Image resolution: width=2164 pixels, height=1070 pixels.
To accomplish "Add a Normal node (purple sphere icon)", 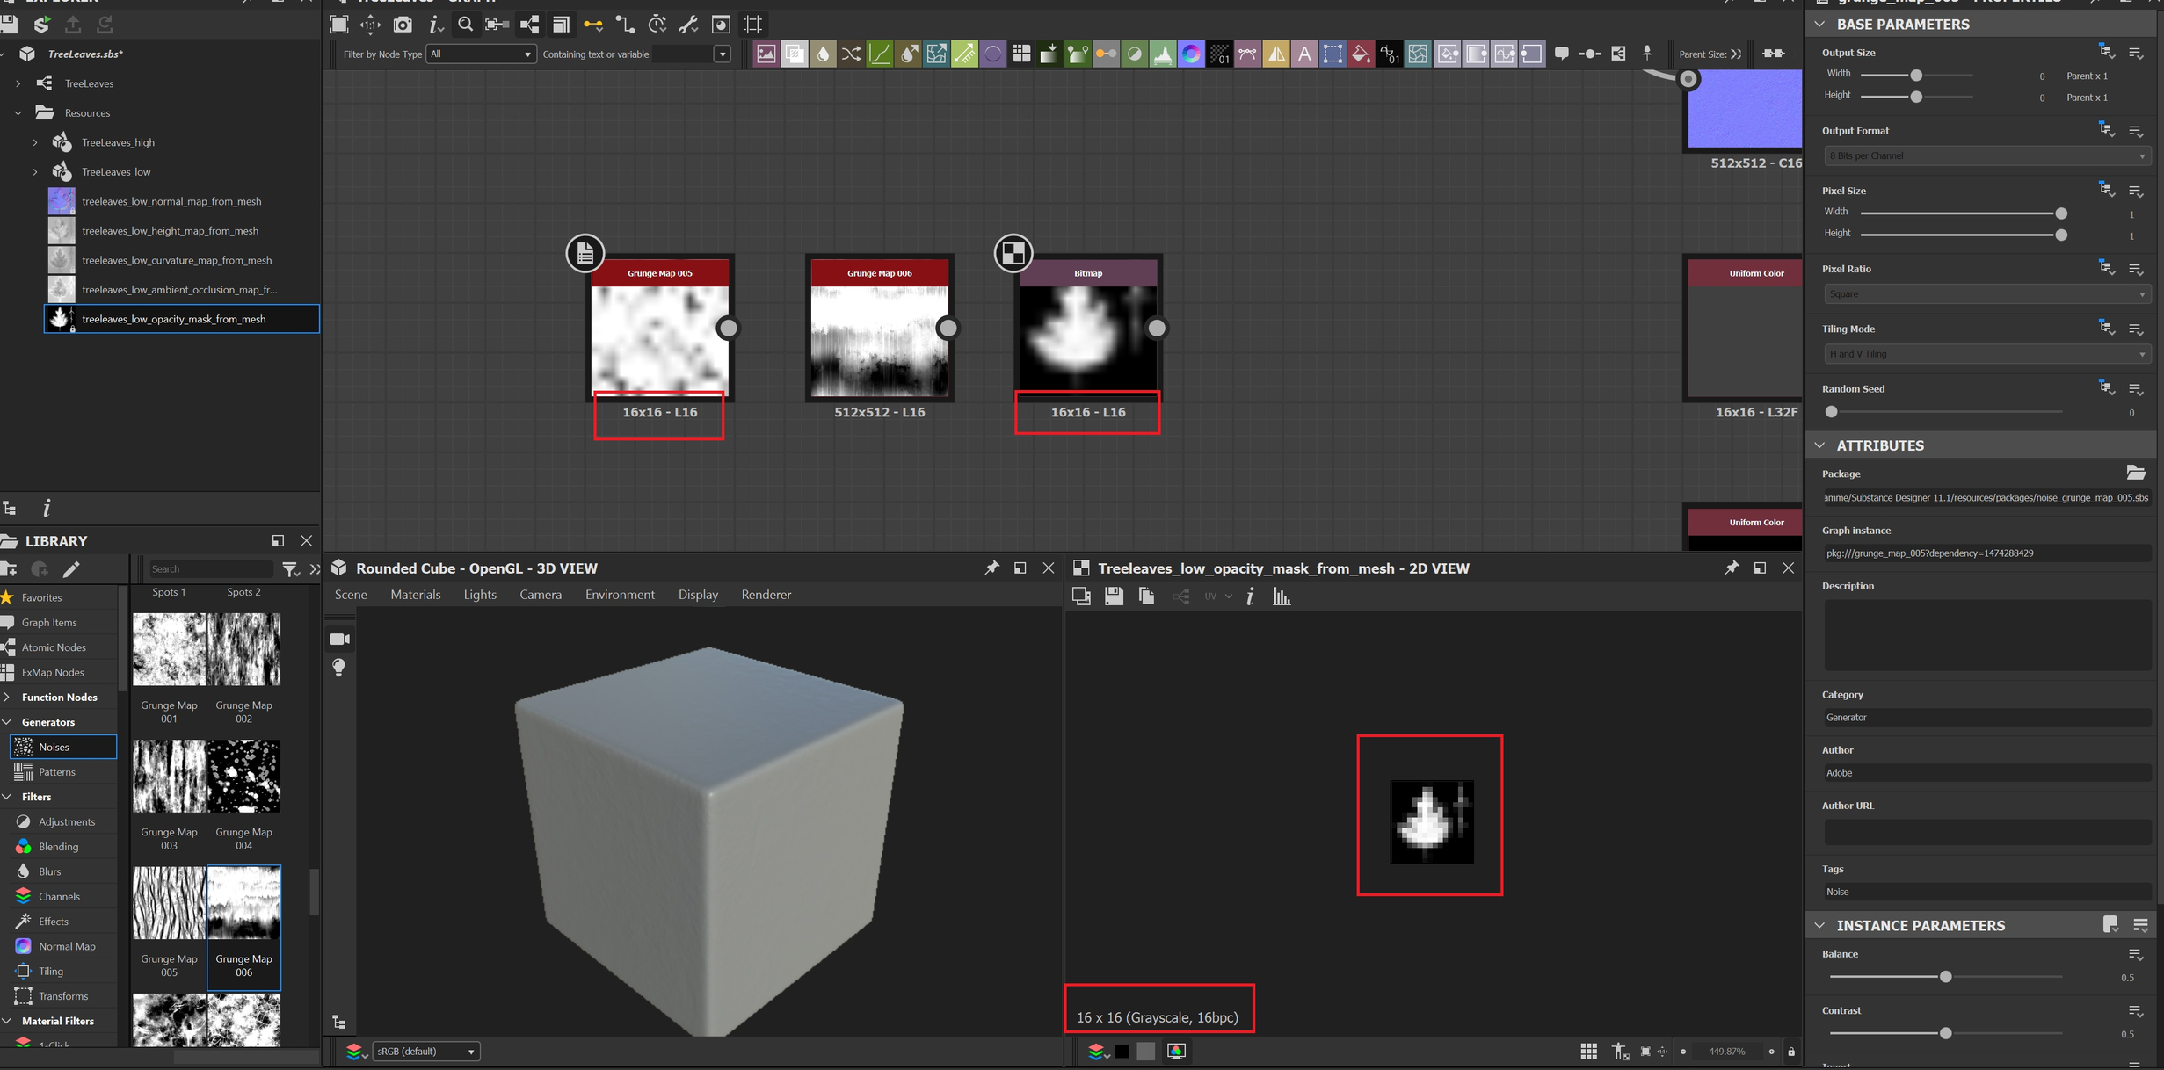I will point(992,54).
